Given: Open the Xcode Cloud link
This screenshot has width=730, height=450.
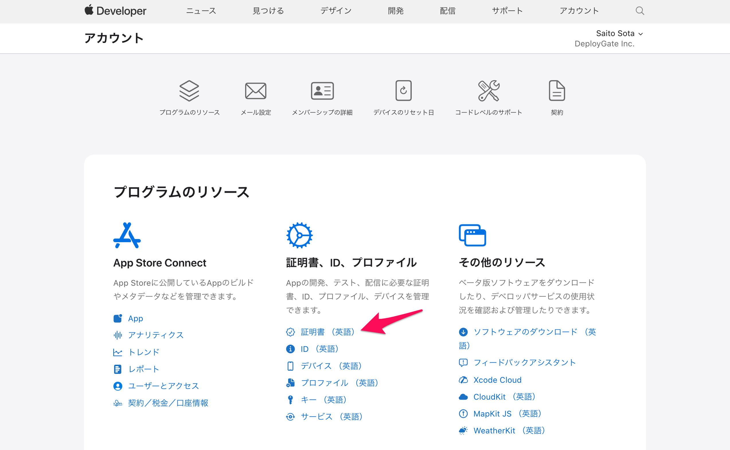Looking at the screenshot, I should pos(497,380).
